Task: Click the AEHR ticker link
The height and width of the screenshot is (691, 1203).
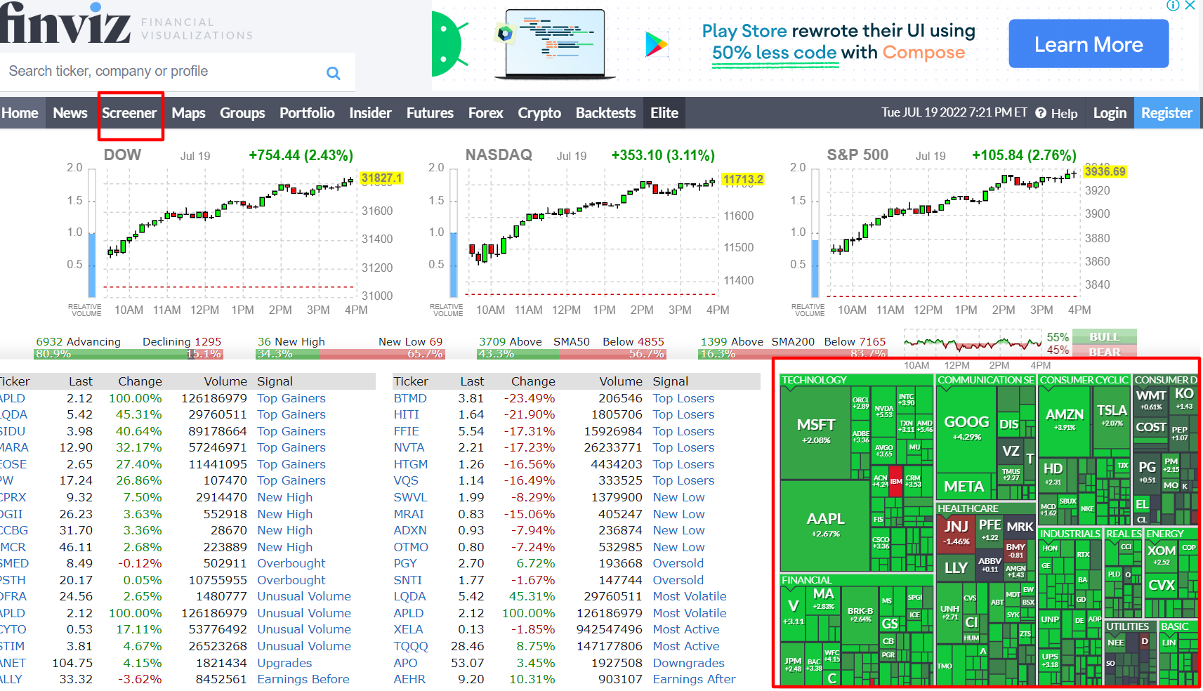Action: 409,679
